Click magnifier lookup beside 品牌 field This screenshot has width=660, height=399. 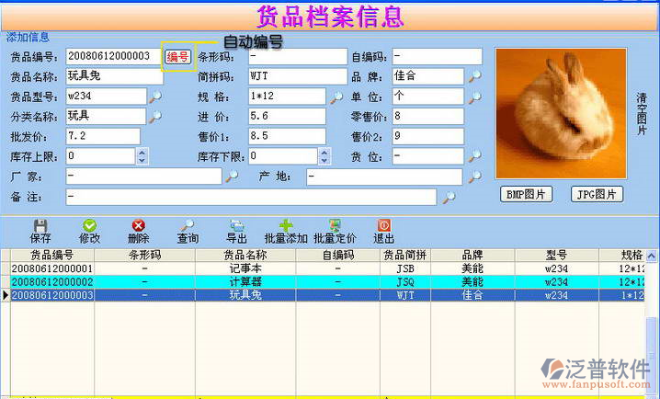pyautogui.click(x=474, y=76)
